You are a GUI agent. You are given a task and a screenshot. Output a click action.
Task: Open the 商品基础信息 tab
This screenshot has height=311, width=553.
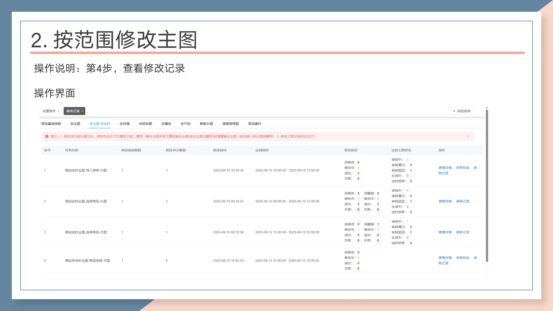(x=51, y=124)
